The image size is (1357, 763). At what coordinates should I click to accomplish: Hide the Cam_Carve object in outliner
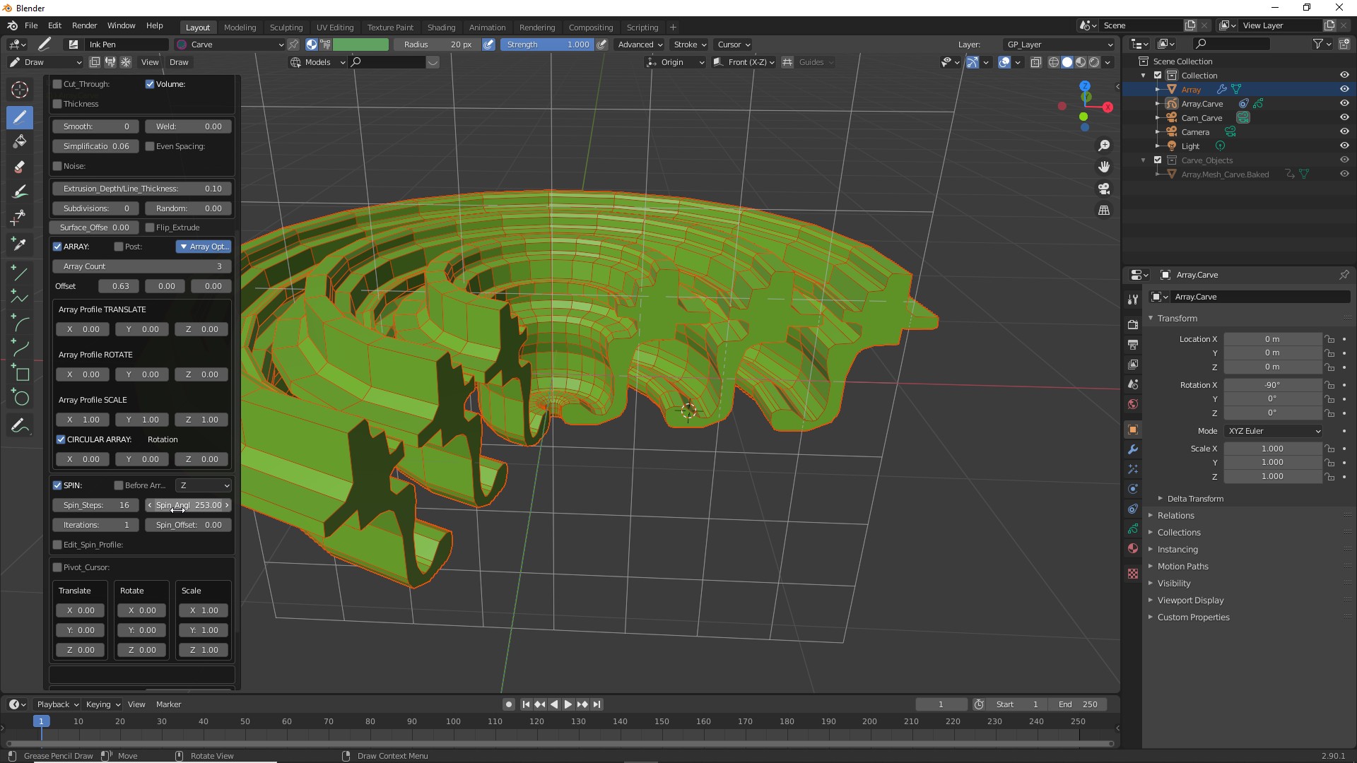point(1344,118)
